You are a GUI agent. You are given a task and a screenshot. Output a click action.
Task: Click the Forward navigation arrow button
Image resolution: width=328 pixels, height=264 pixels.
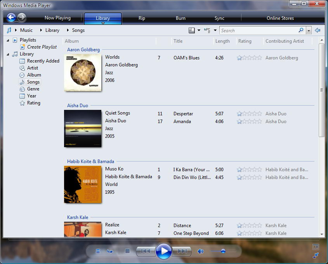22,17
